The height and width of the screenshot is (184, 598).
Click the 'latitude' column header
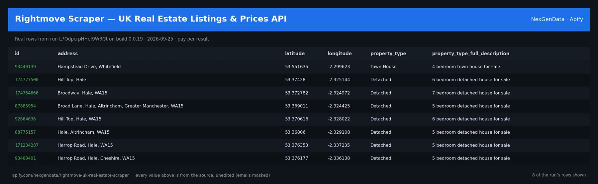pyautogui.click(x=295, y=54)
